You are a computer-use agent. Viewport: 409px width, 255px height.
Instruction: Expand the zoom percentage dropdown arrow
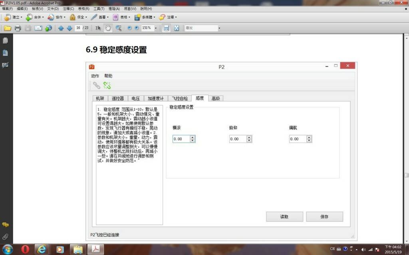click(156, 28)
